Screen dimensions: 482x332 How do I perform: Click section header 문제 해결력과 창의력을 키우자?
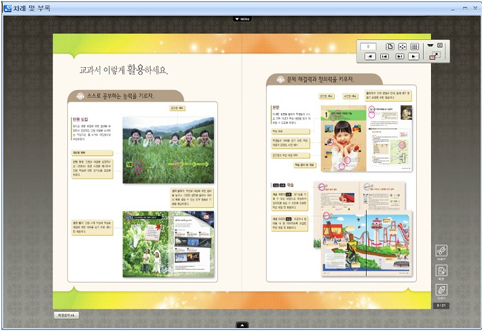(x=320, y=79)
